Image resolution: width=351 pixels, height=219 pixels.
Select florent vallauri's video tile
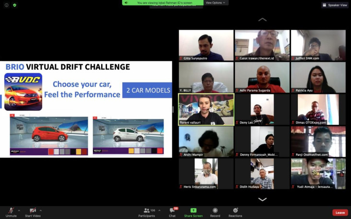coord(206,110)
